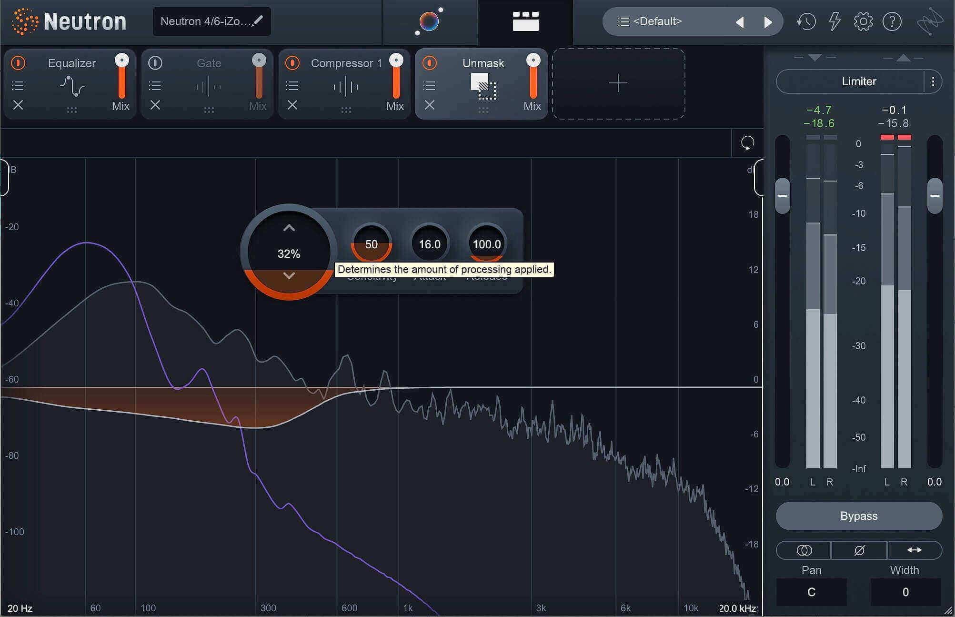Swap channels with the double arrow icon
The image size is (955, 617).
click(915, 550)
